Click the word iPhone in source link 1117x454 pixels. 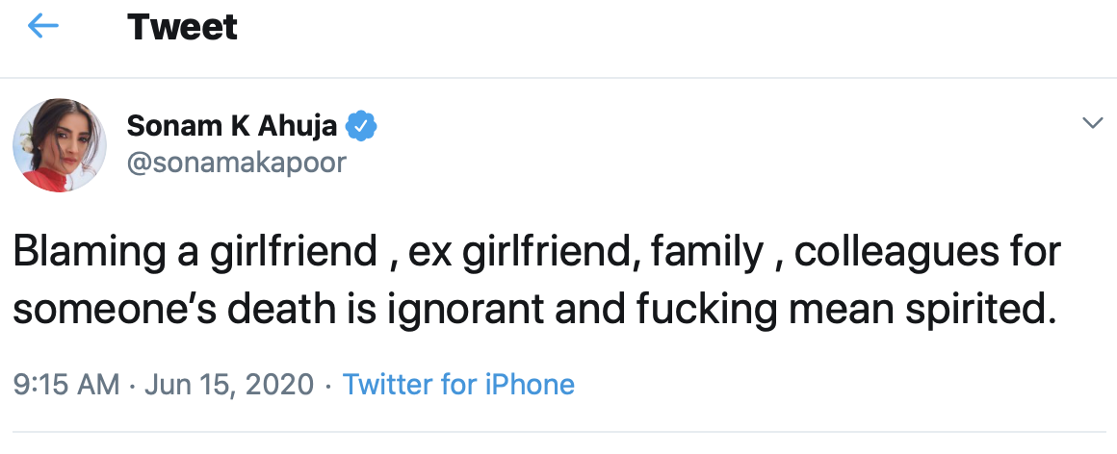click(x=528, y=385)
